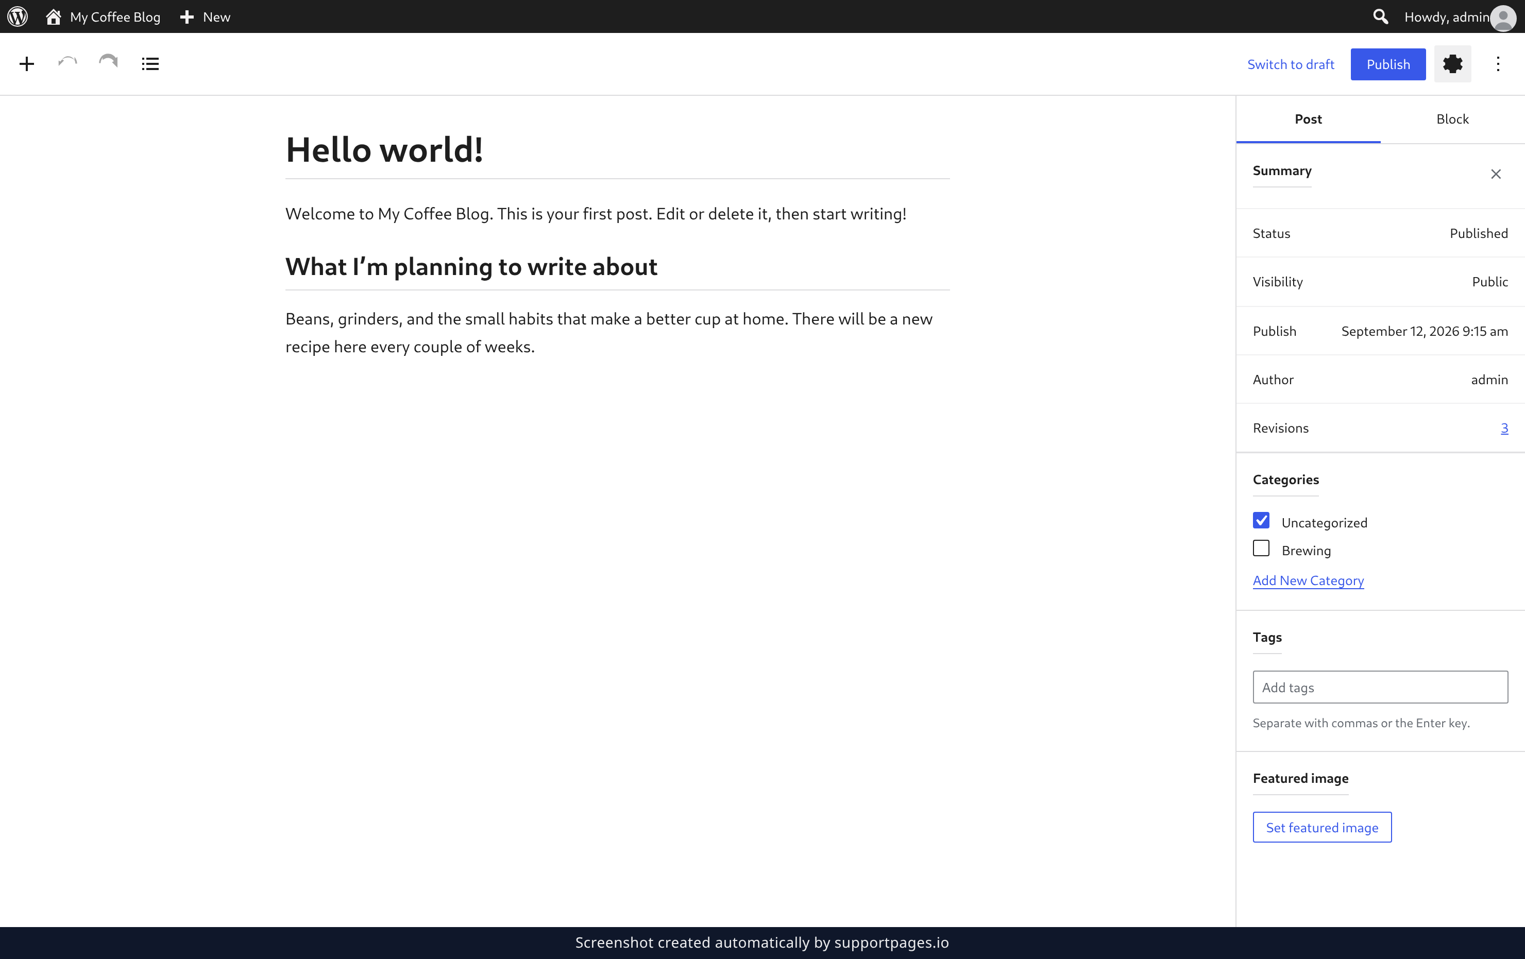Toggle the Tags panel heading
The width and height of the screenshot is (1525, 959).
(1267, 638)
